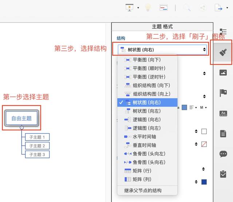Click the 结构 section heading

coord(121,38)
